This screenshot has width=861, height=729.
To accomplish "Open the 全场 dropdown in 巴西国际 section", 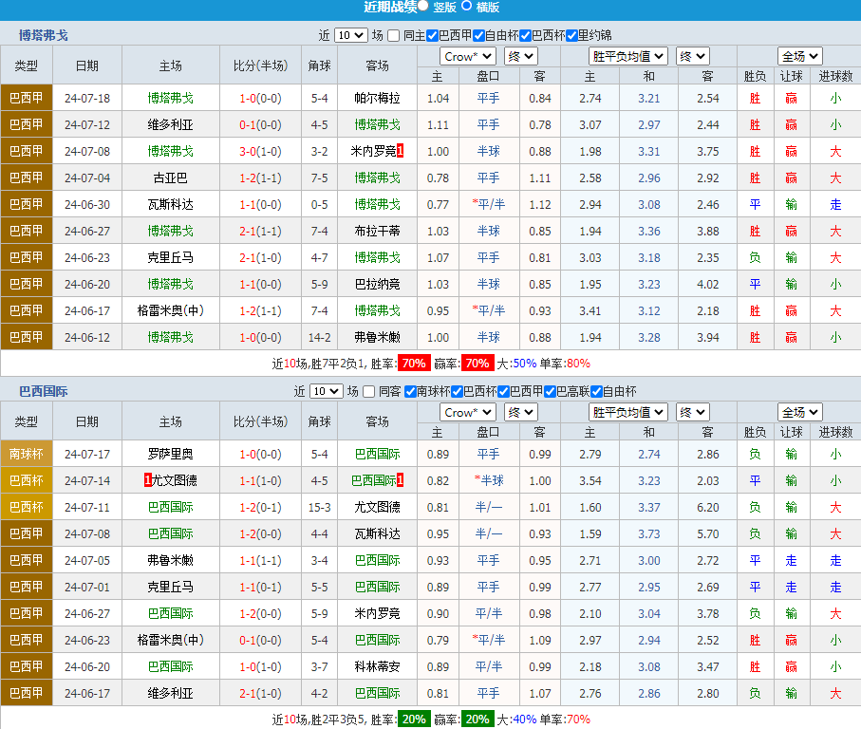I will 799,412.
